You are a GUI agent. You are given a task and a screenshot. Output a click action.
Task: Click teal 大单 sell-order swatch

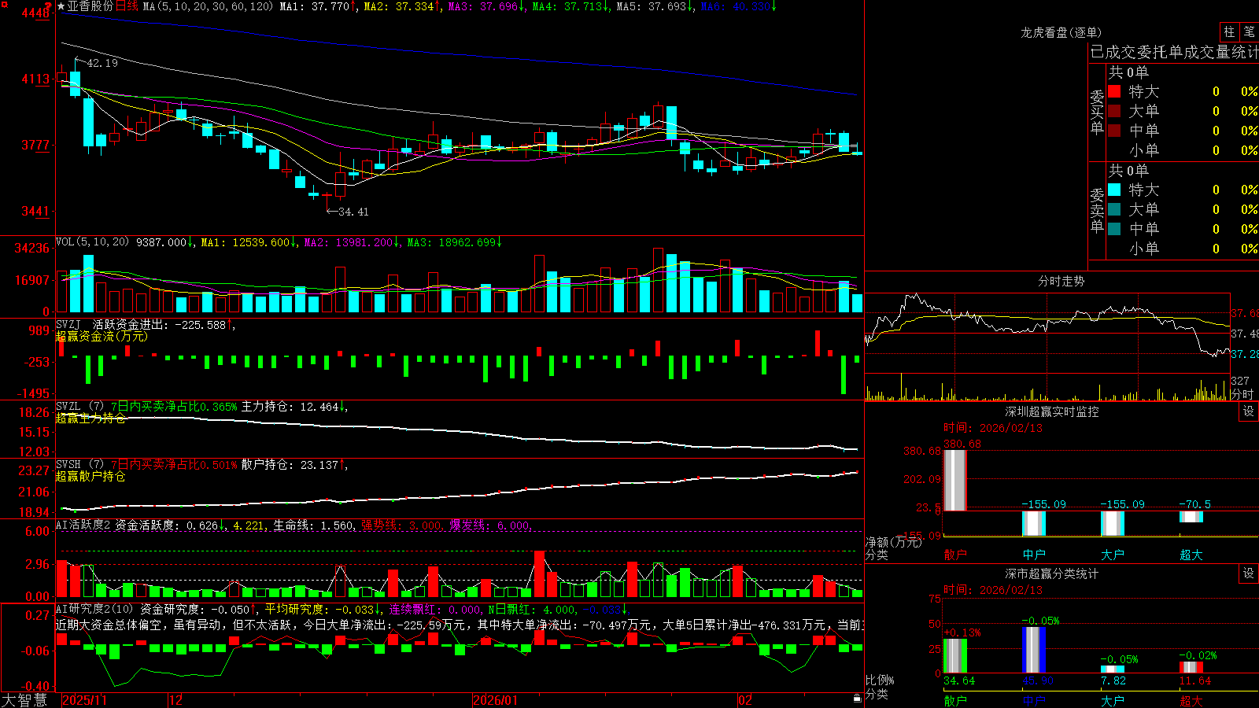point(1114,209)
